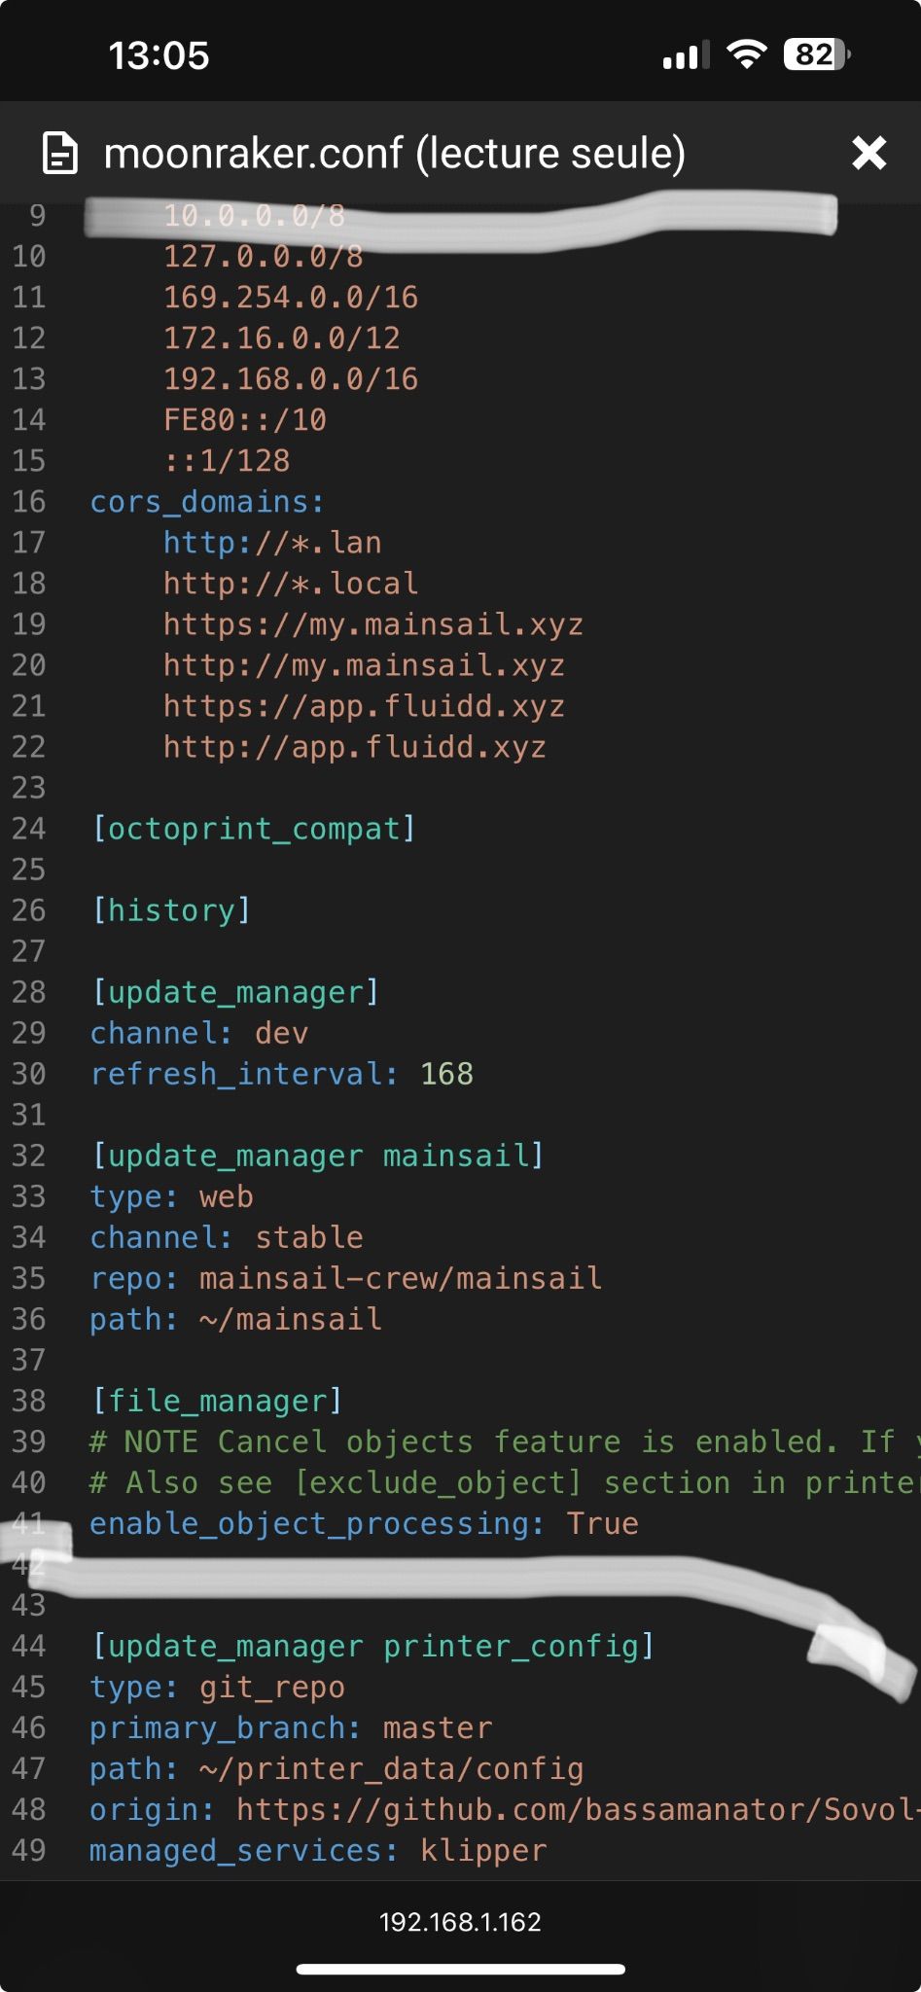Tap the Wi-Fi status icon
This screenshot has width=921, height=1992.
point(746,54)
